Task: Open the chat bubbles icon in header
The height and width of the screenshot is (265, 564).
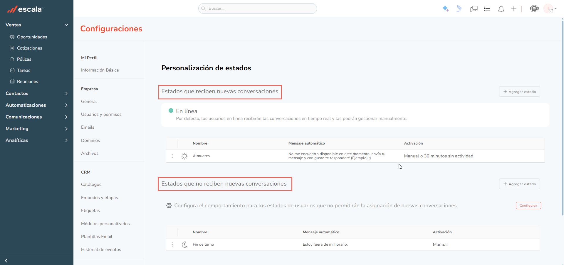Action: point(474,9)
